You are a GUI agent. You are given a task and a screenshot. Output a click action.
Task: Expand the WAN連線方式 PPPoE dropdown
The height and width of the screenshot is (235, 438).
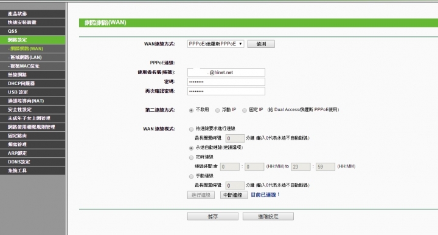point(215,44)
